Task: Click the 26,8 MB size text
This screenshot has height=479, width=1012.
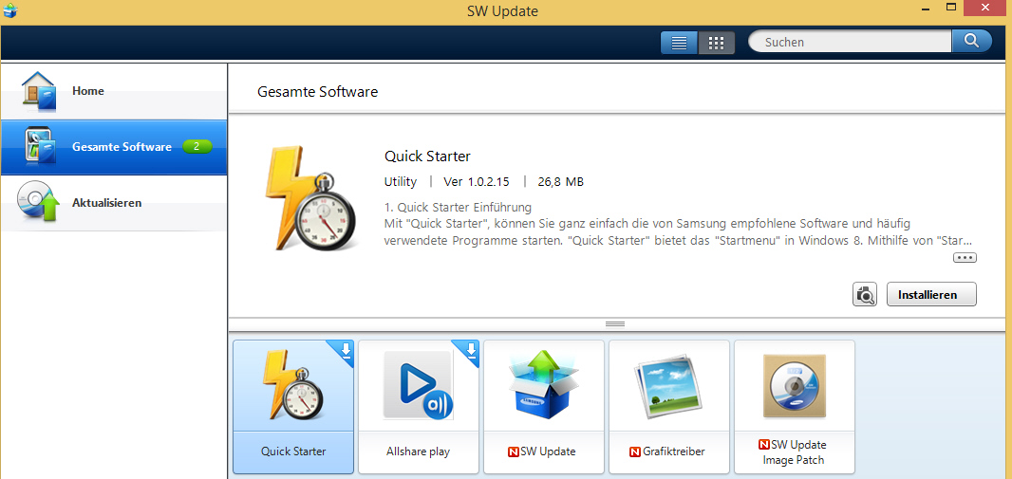Action: point(561,182)
